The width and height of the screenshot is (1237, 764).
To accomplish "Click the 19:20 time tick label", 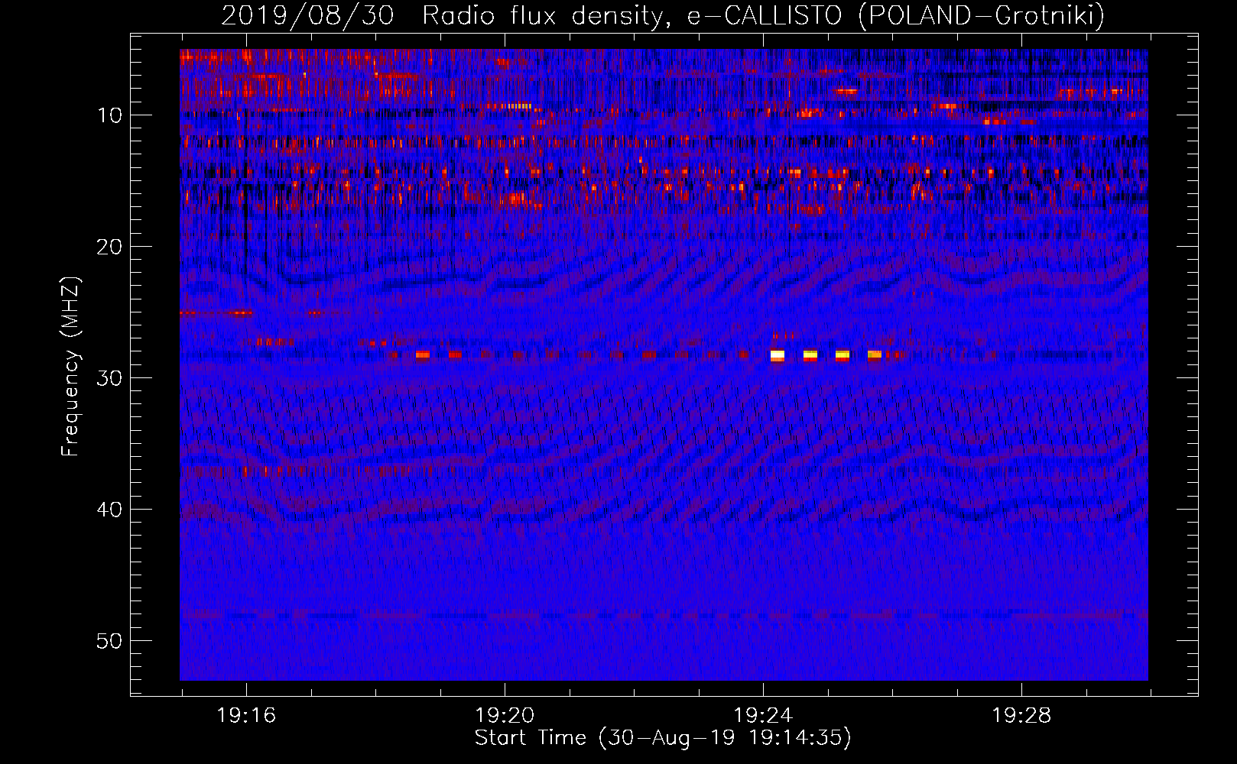I will (505, 716).
